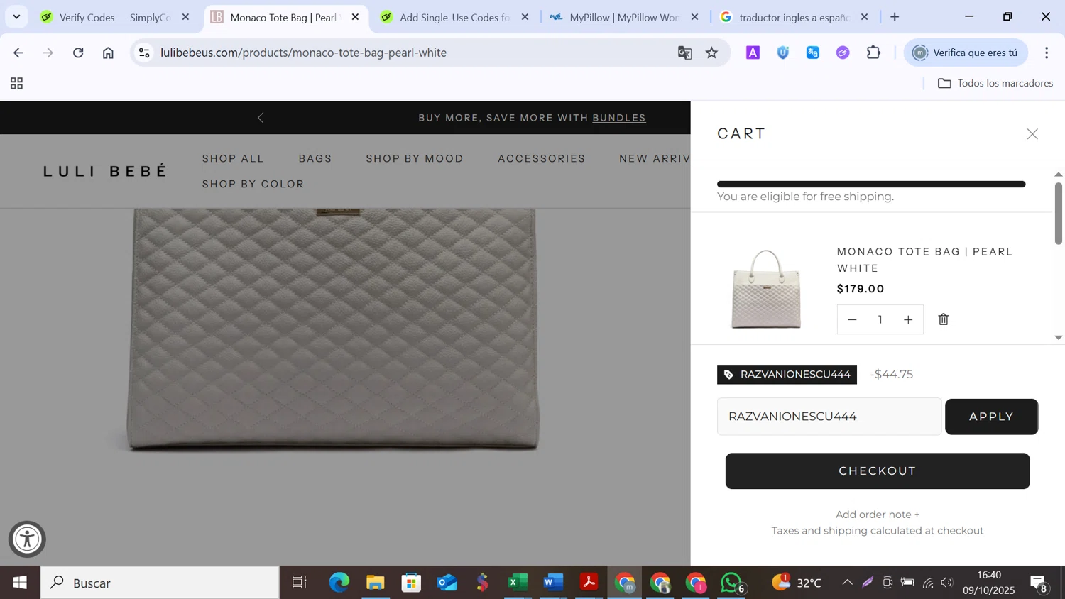Add an order note

coord(878,515)
